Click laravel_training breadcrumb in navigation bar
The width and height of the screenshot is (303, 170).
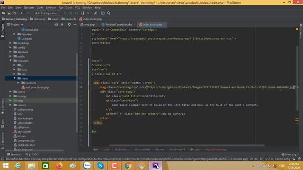tap(15, 19)
